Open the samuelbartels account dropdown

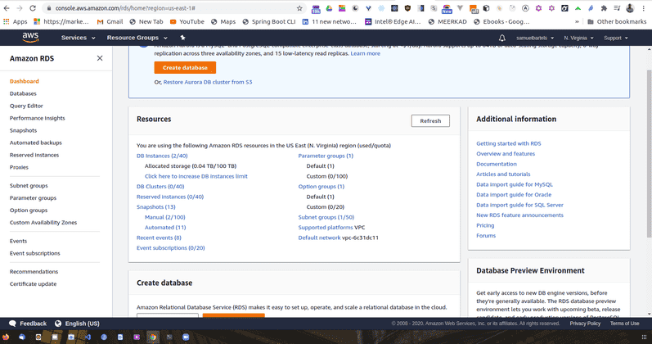point(535,38)
